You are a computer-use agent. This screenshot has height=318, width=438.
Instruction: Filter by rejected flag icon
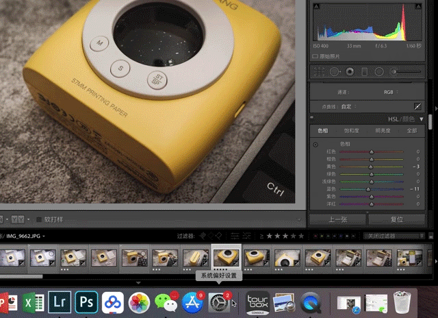click(219, 236)
